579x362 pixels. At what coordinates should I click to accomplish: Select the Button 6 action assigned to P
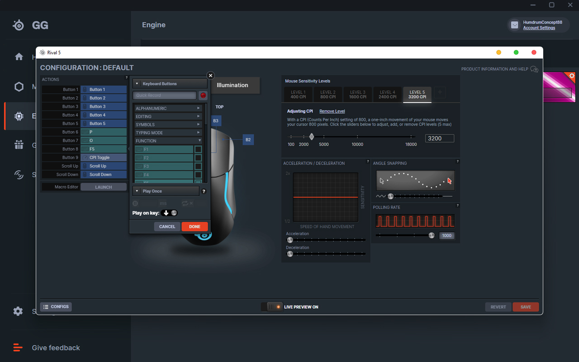pos(104,132)
